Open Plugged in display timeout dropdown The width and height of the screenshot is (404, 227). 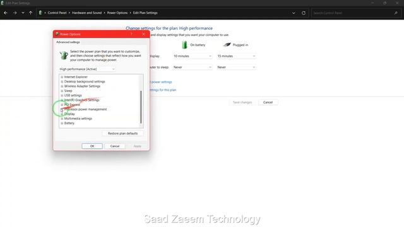(x=236, y=56)
